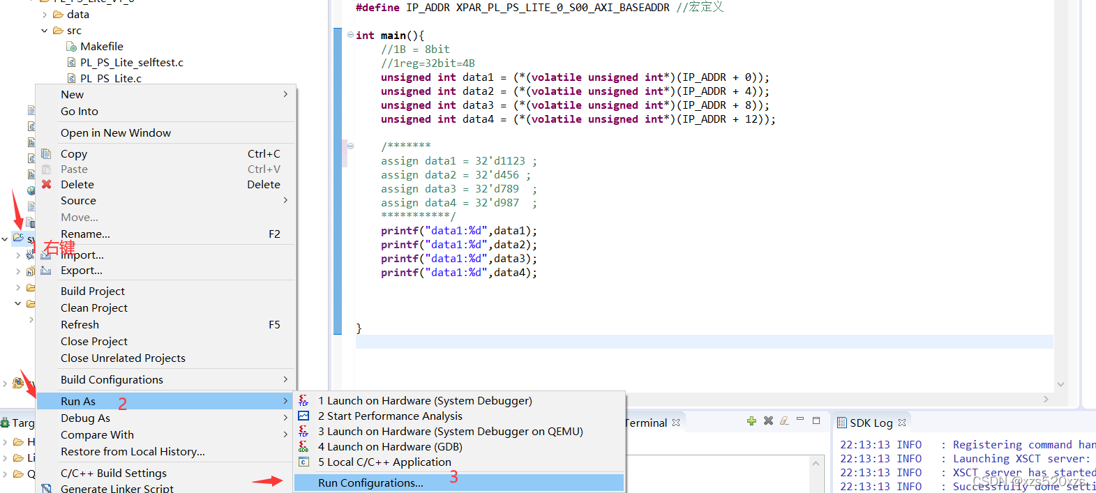Collapse the src folder
This screenshot has width=1096, height=493.
tap(45, 31)
